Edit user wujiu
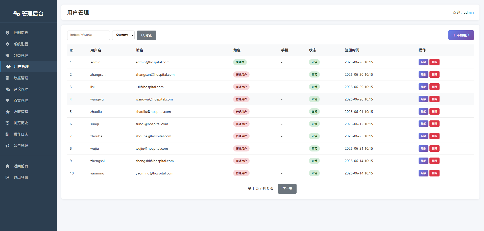484x231 pixels. tap(423, 148)
